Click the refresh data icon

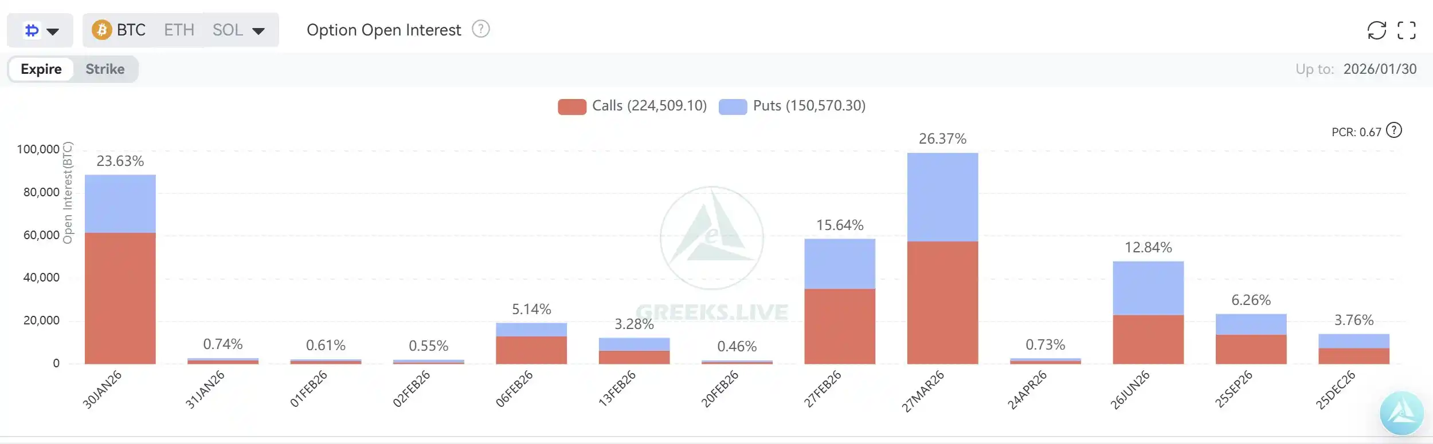(x=1376, y=30)
